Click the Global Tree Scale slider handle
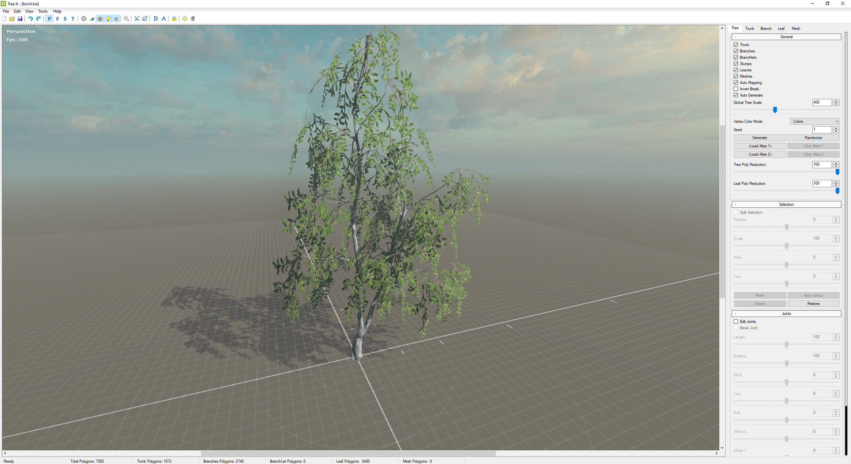The width and height of the screenshot is (851, 464). coord(775,109)
